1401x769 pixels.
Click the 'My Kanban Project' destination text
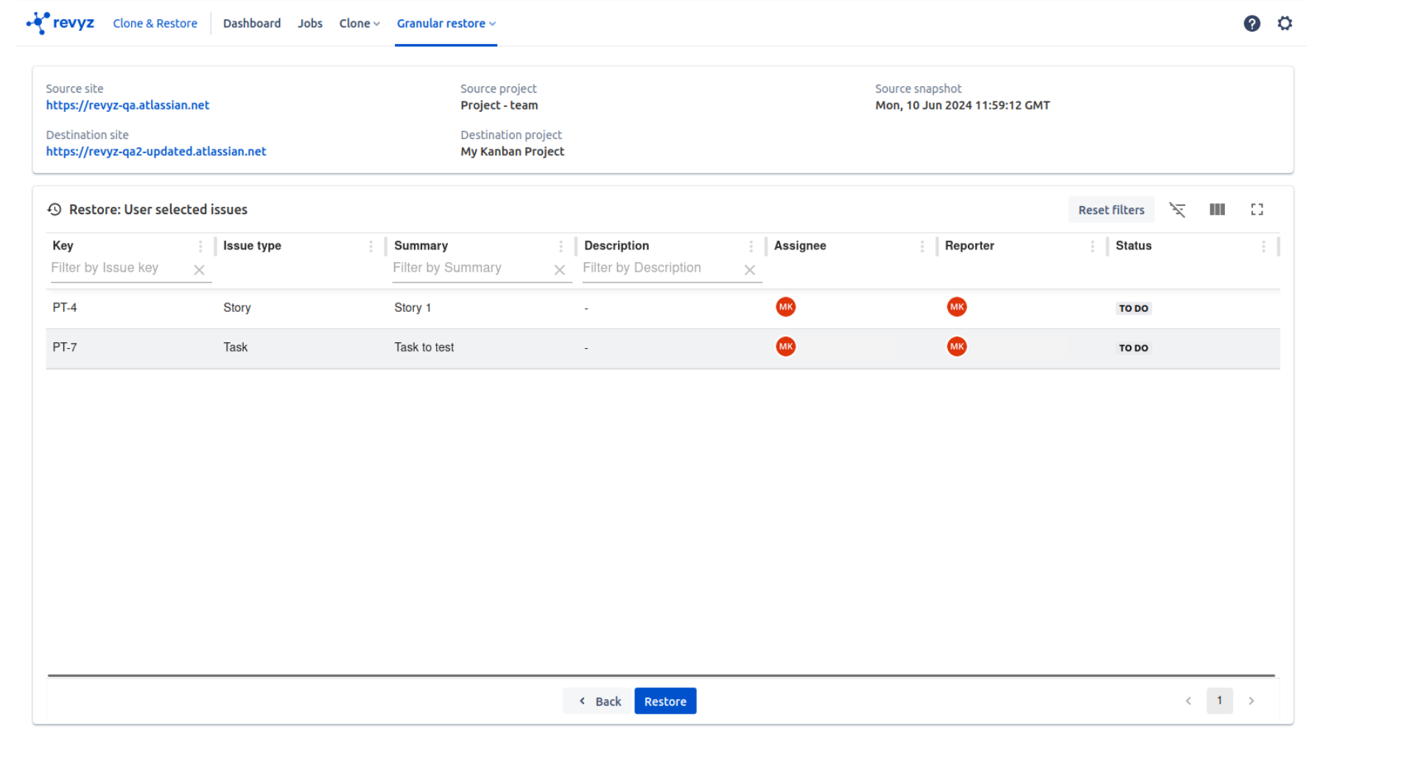[x=512, y=152]
